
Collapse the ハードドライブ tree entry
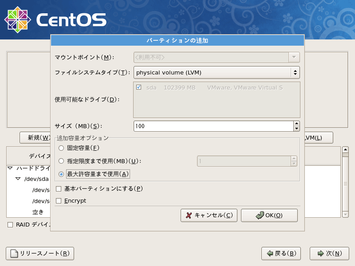click(x=10, y=168)
